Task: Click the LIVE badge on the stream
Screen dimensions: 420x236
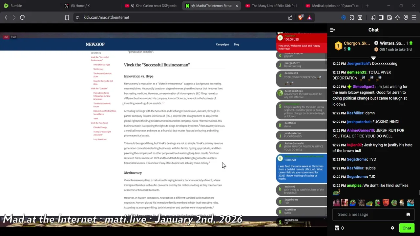Action: click(6, 37)
